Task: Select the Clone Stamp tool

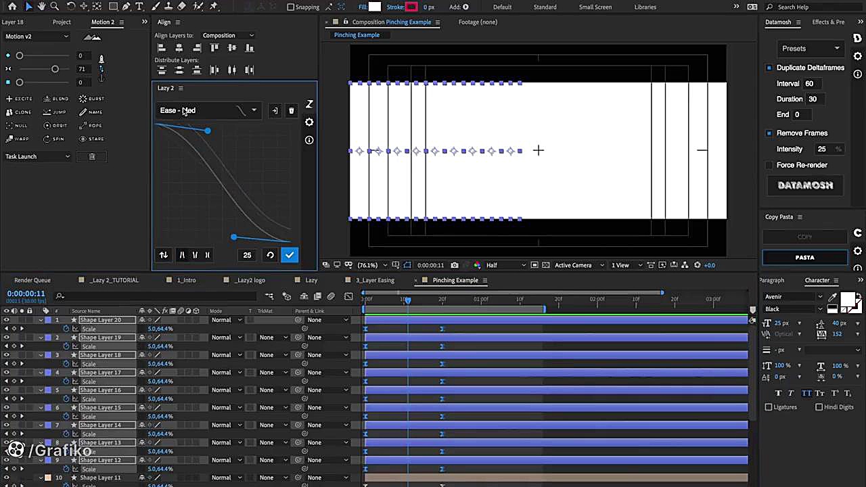Action: (x=168, y=7)
